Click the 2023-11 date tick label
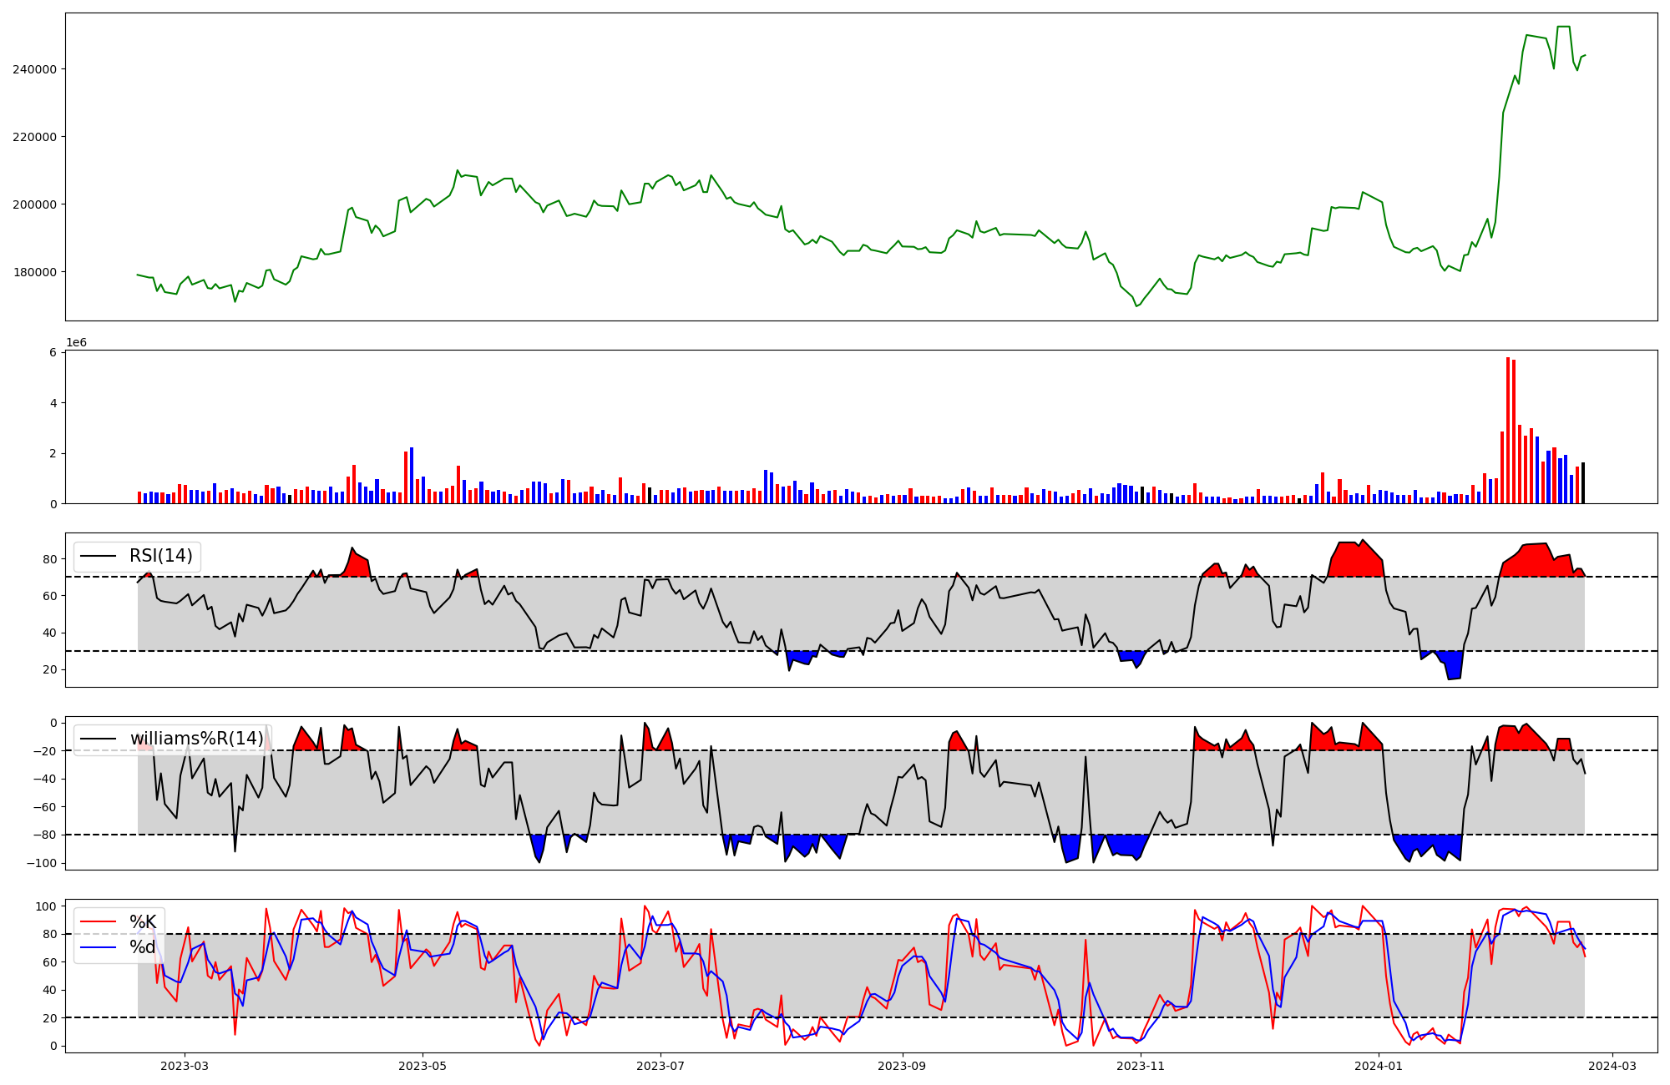This screenshot has width=1670, height=1085. click(1140, 1066)
